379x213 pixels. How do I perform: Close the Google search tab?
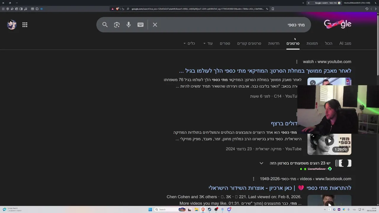[309, 3]
